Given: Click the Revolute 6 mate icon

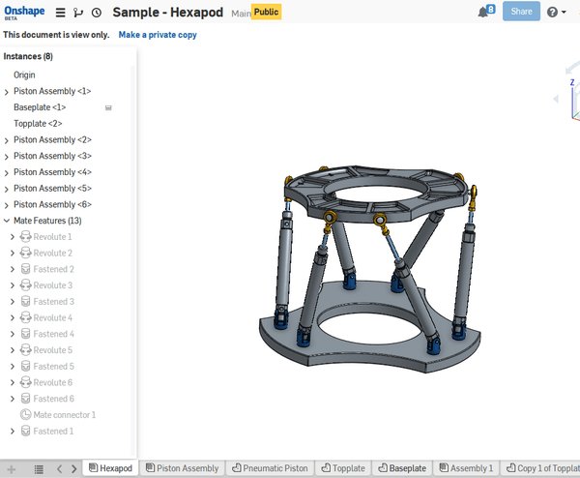Looking at the screenshot, I should coord(25,382).
